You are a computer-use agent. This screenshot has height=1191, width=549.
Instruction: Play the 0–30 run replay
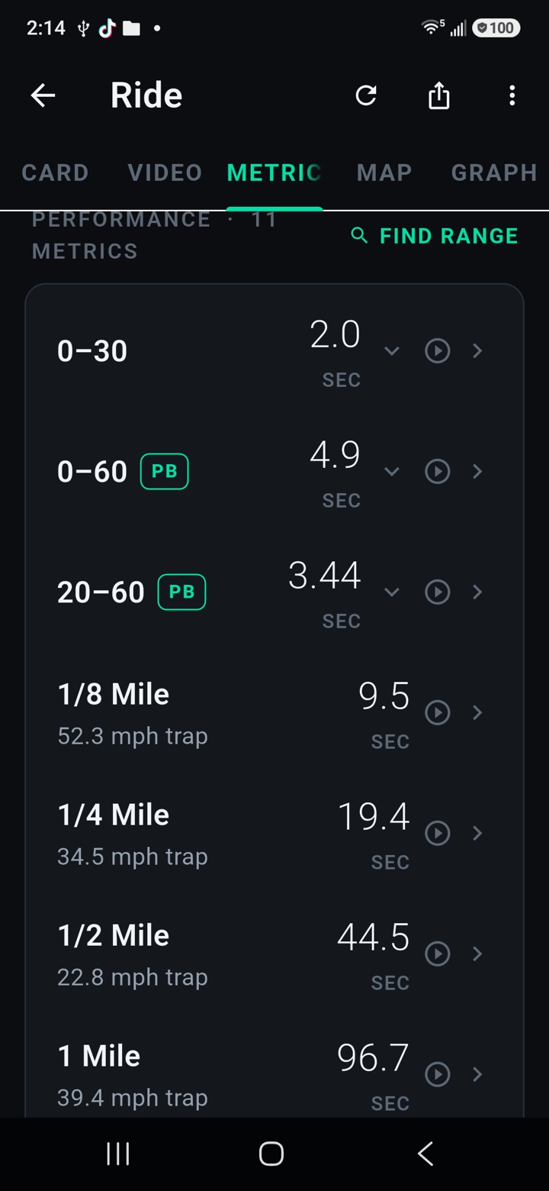[x=437, y=350]
